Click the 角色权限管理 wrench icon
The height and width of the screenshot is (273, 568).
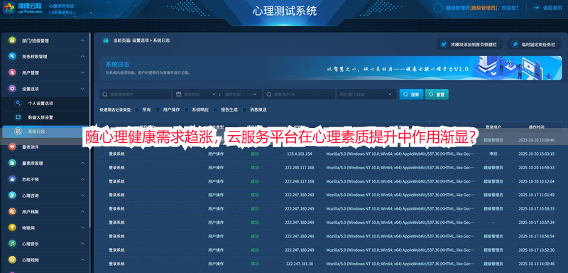pyautogui.click(x=12, y=57)
